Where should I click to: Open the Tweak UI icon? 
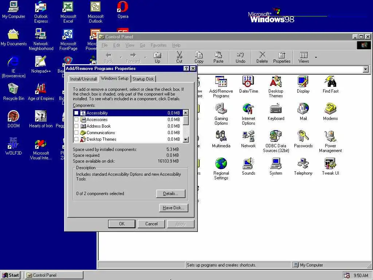tap(330, 166)
